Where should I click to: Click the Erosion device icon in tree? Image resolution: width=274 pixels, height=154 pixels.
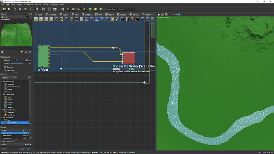tap(6, 100)
